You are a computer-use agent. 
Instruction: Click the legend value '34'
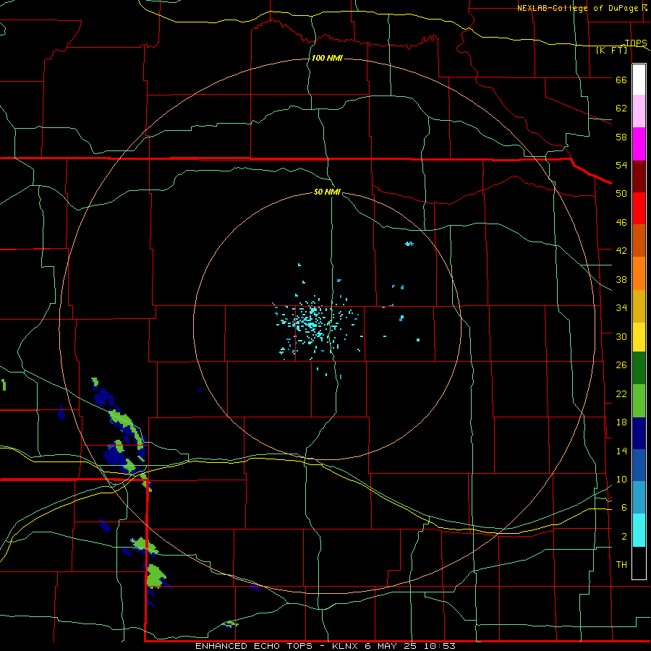click(x=621, y=307)
